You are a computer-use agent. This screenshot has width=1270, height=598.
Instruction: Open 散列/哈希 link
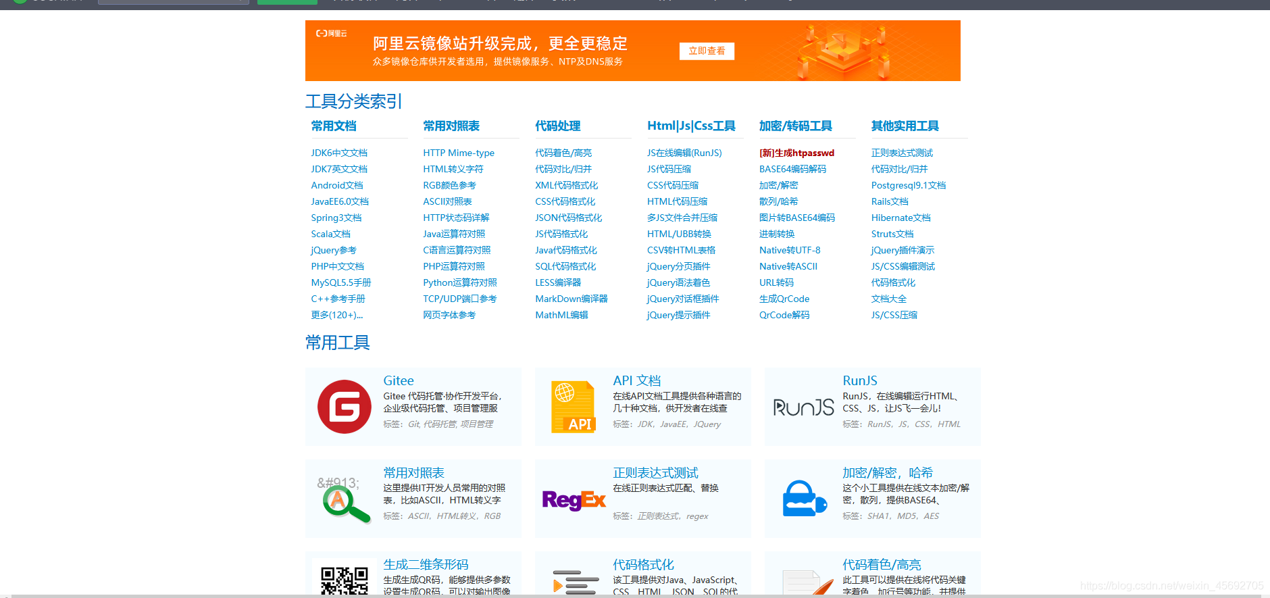[779, 201]
